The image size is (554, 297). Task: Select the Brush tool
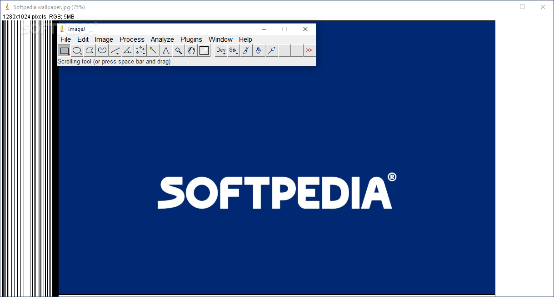tap(246, 50)
